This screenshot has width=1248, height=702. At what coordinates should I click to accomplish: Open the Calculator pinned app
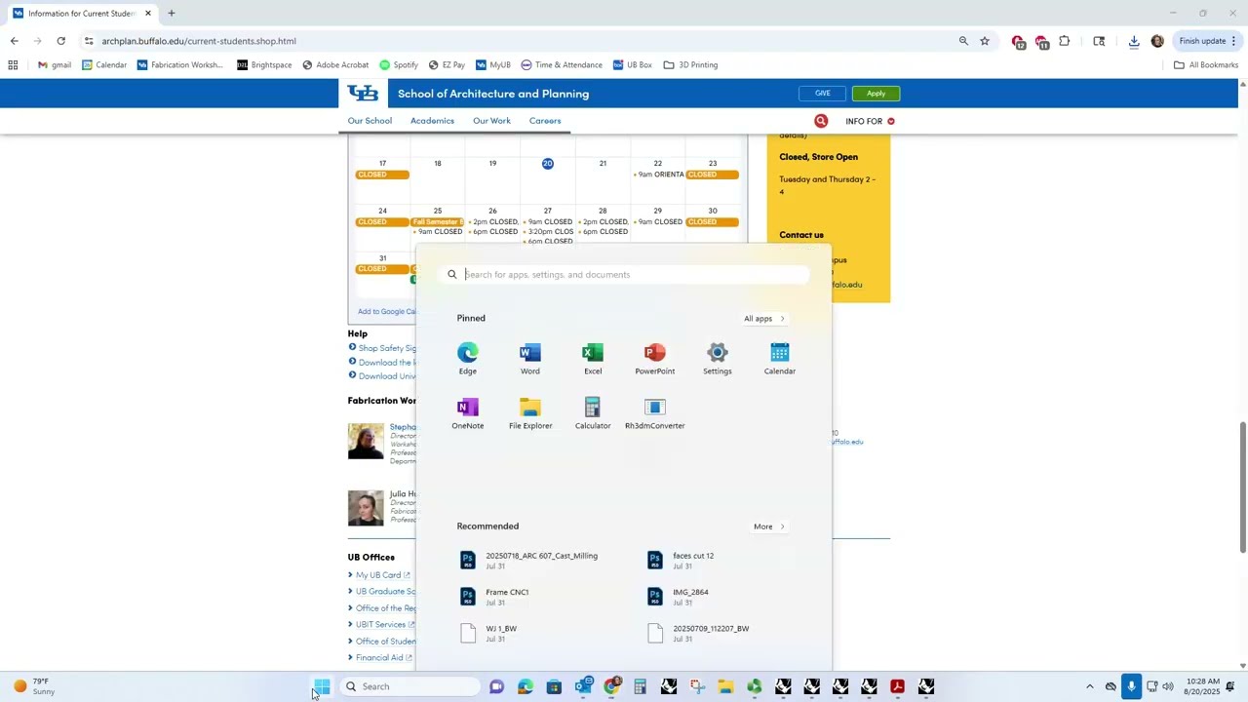(x=593, y=412)
